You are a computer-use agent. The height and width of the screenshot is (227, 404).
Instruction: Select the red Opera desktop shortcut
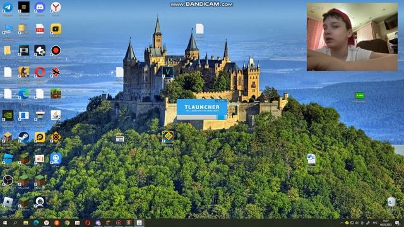40,73
